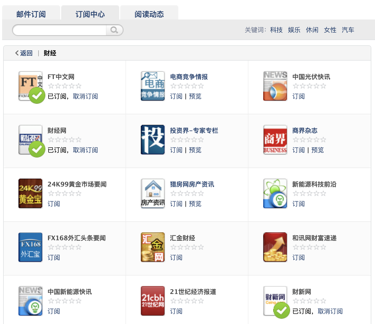Subscribe to 中国光伏快讯
The height and width of the screenshot is (324, 375).
298,96
